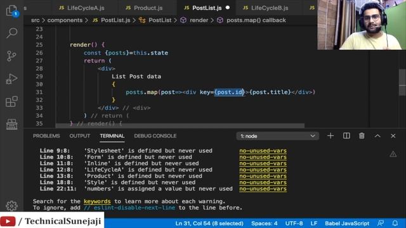The height and width of the screenshot is (228, 406).
Task: Click the warning triangle in terminal
Action: pyautogui.click(x=393, y=154)
